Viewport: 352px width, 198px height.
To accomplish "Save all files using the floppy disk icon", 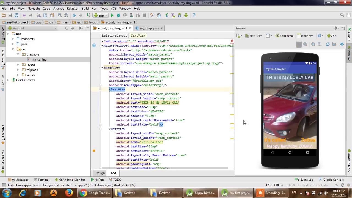I will 10,15.
